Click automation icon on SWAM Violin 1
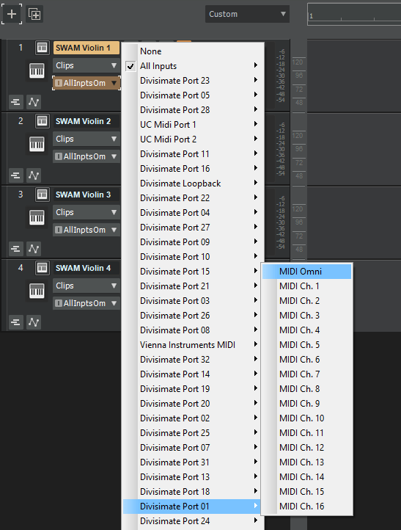The image size is (401, 530). click(34, 102)
